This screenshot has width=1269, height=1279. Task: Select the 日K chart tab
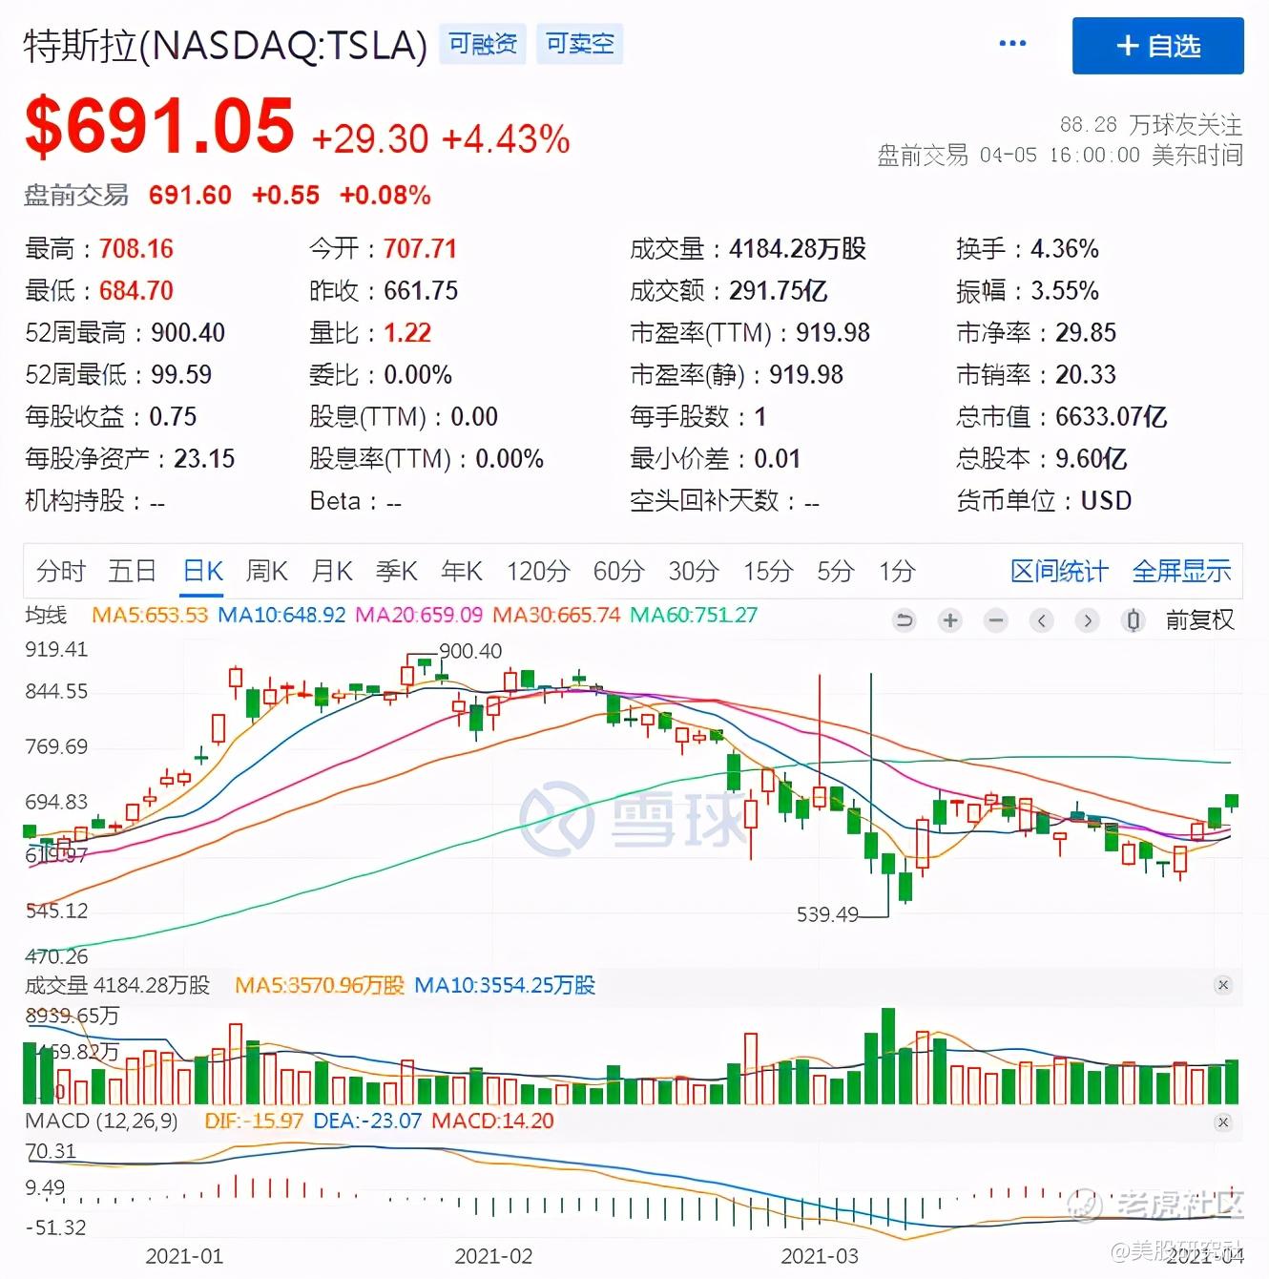202,571
